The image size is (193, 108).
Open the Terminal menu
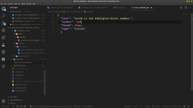[29, 4]
